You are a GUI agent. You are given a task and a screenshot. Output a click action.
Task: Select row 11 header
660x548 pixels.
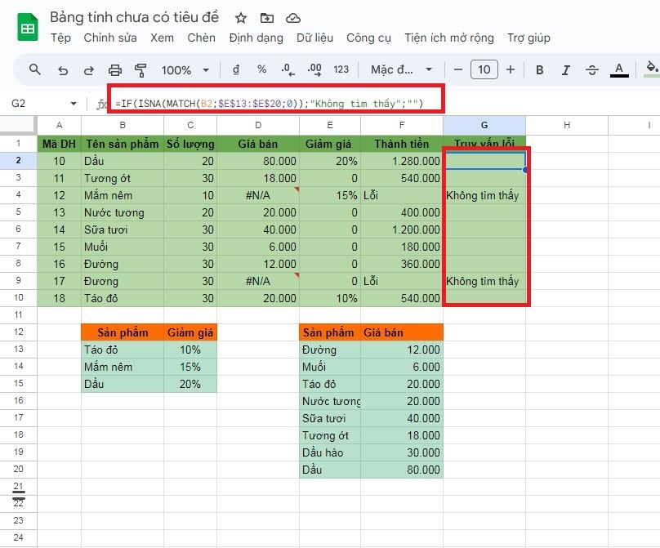click(x=18, y=314)
